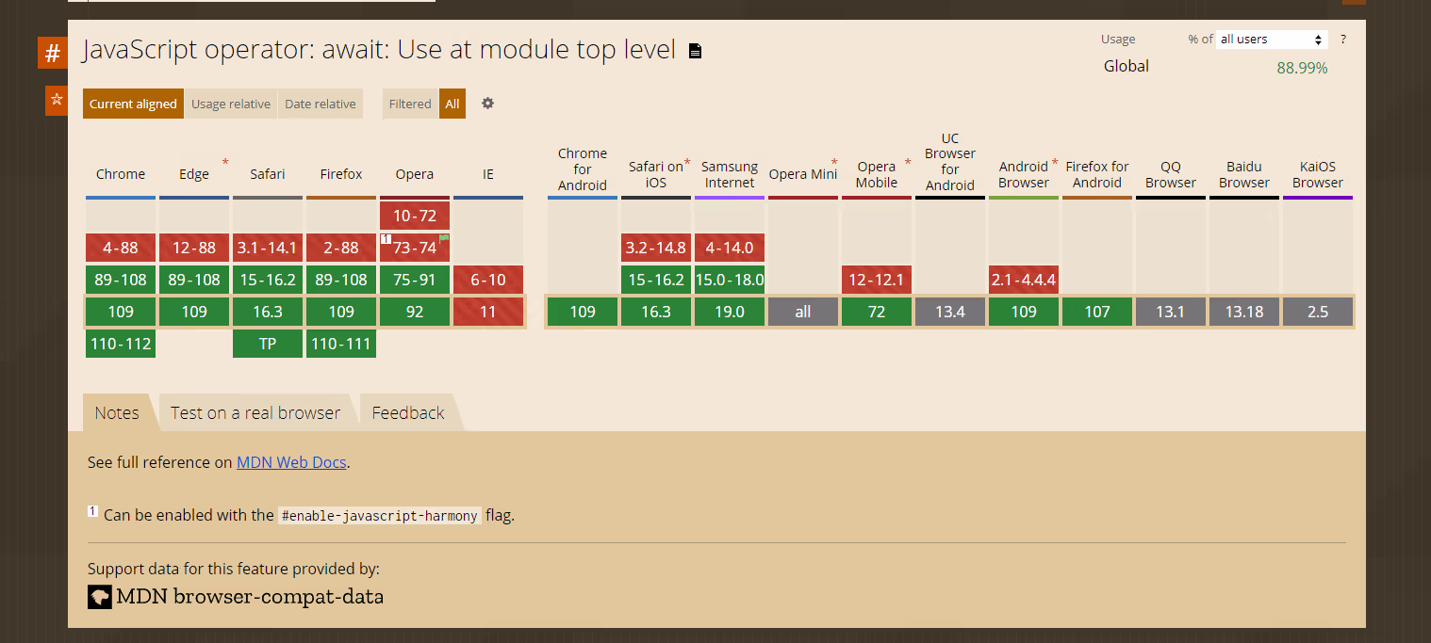Click Samsung Internet 15.0-18.0 cell
Screen dimensions: 1431x643
coord(730,280)
